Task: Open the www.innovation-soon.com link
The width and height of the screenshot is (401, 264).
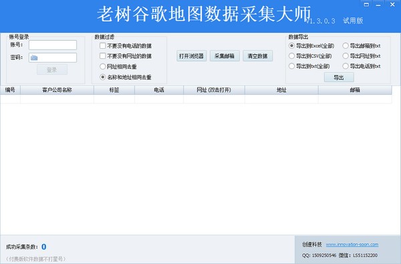Action: pyautogui.click(x=352, y=245)
